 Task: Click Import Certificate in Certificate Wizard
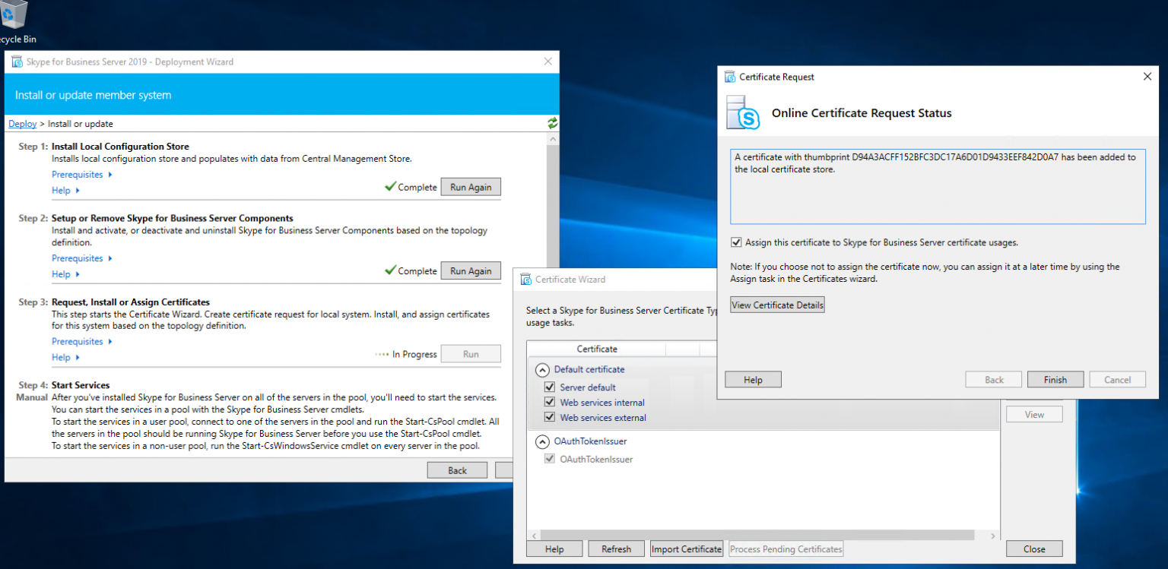(x=686, y=549)
